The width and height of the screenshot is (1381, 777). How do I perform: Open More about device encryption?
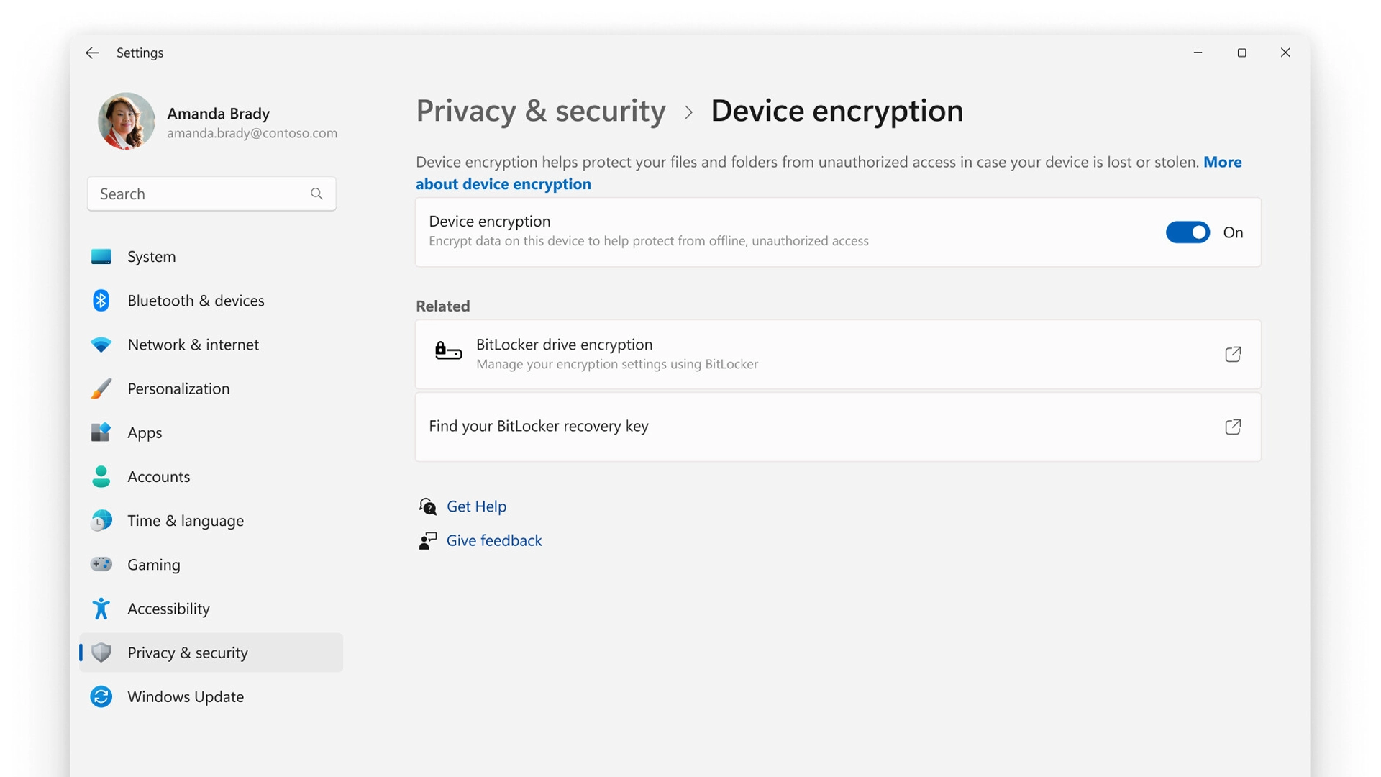click(503, 183)
